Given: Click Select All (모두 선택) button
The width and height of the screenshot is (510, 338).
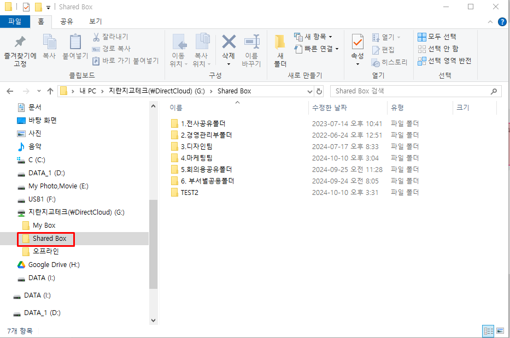Looking at the screenshot, I should [437, 37].
